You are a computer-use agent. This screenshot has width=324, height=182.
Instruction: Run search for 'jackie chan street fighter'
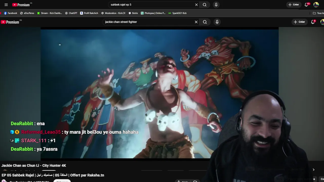pos(205,22)
